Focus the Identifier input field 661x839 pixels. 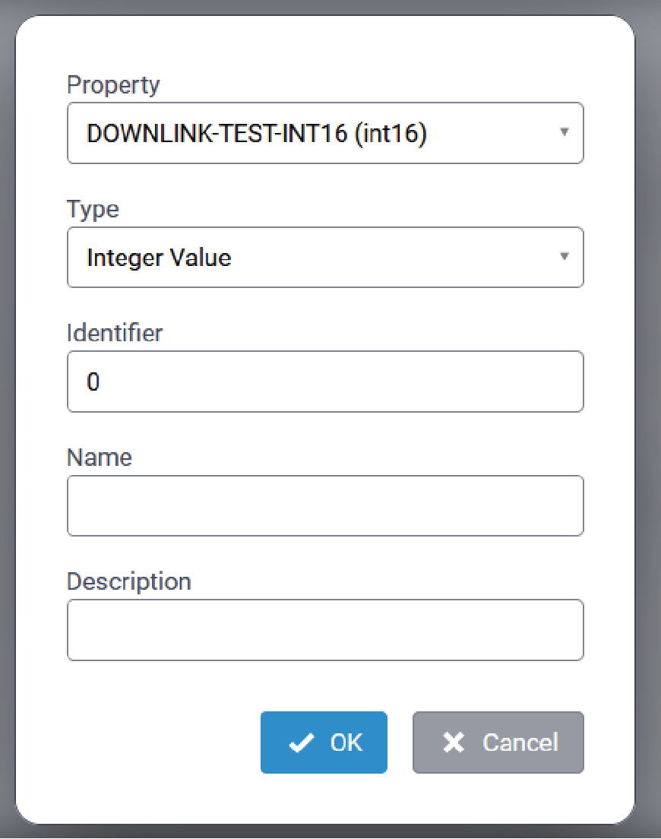pyautogui.click(x=325, y=382)
